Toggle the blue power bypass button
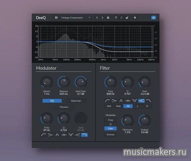 154,18
